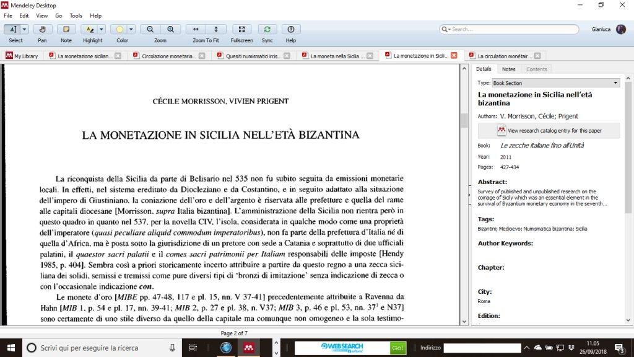Click the document scrollbar up arrow
This screenshot has width=634, height=357.
pos(464,68)
